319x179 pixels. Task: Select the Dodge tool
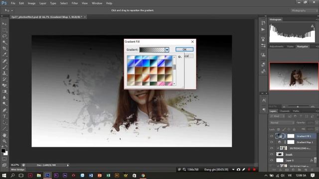click(4, 103)
